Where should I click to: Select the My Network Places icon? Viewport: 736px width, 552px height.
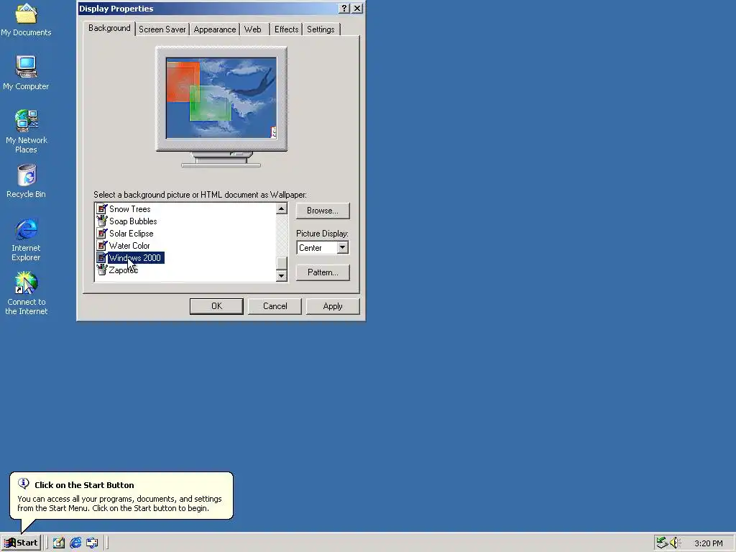pos(26,132)
